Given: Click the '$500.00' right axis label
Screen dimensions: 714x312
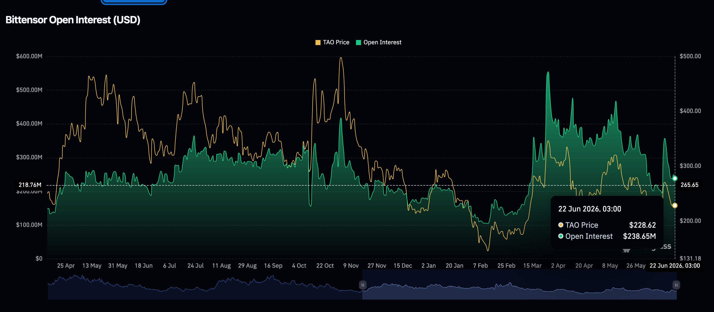Looking at the screenshot, I should [x=690, y=56].
